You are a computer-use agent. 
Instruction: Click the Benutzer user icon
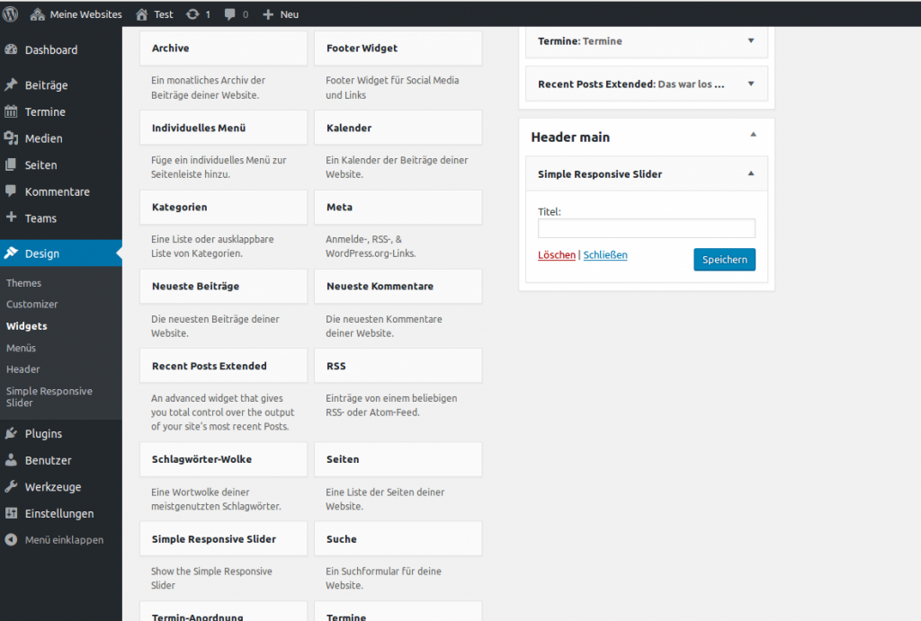(x=11, y=460)
